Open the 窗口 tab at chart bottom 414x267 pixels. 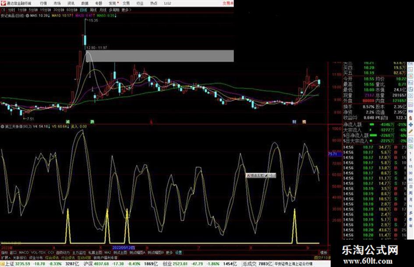point(13,253)
